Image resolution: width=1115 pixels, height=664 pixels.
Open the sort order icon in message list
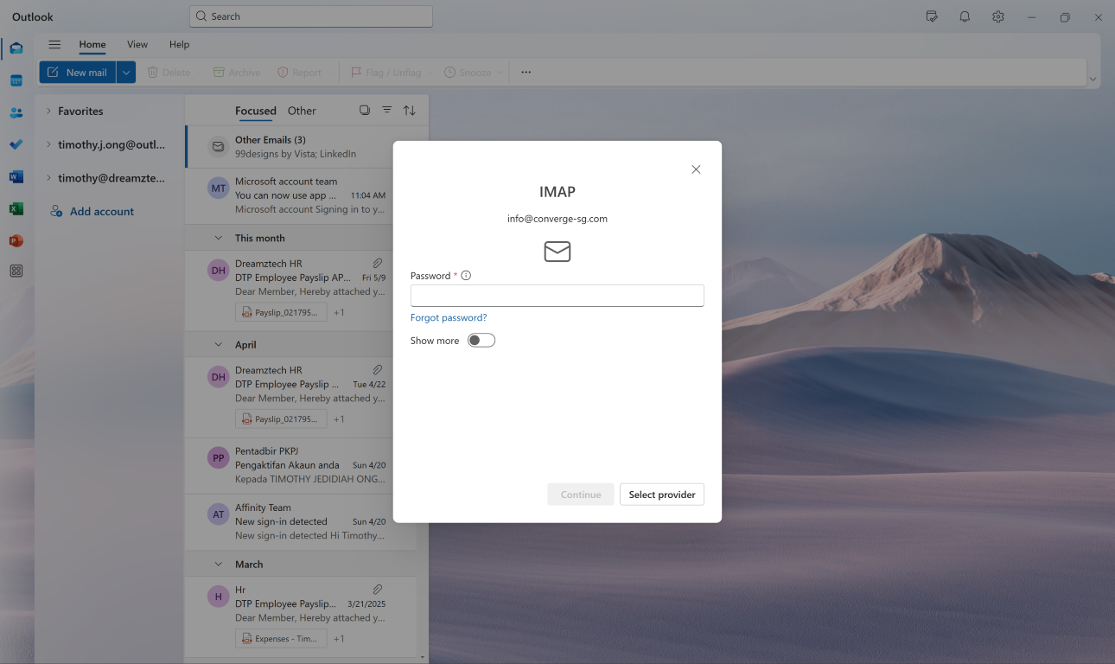tap(409, 110)
